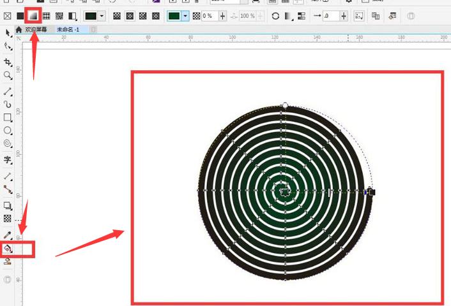Click the node transparency 0% field
The image size is (451, 306).
(208, 15)
